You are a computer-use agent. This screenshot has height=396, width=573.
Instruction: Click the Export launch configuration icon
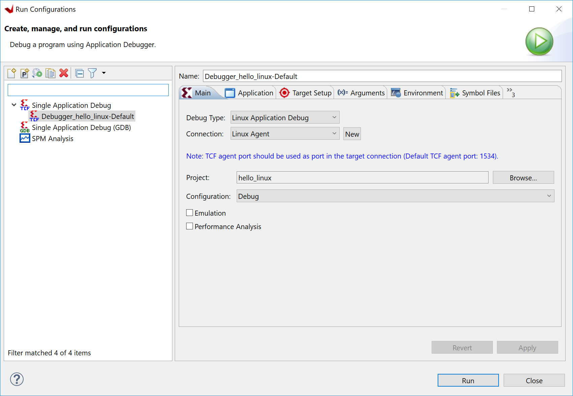point(37,73)
